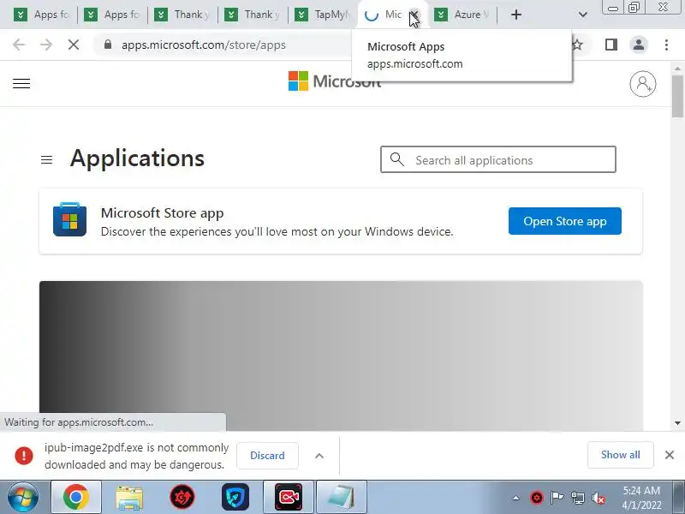Close the downloads bar

click(670, 455)
